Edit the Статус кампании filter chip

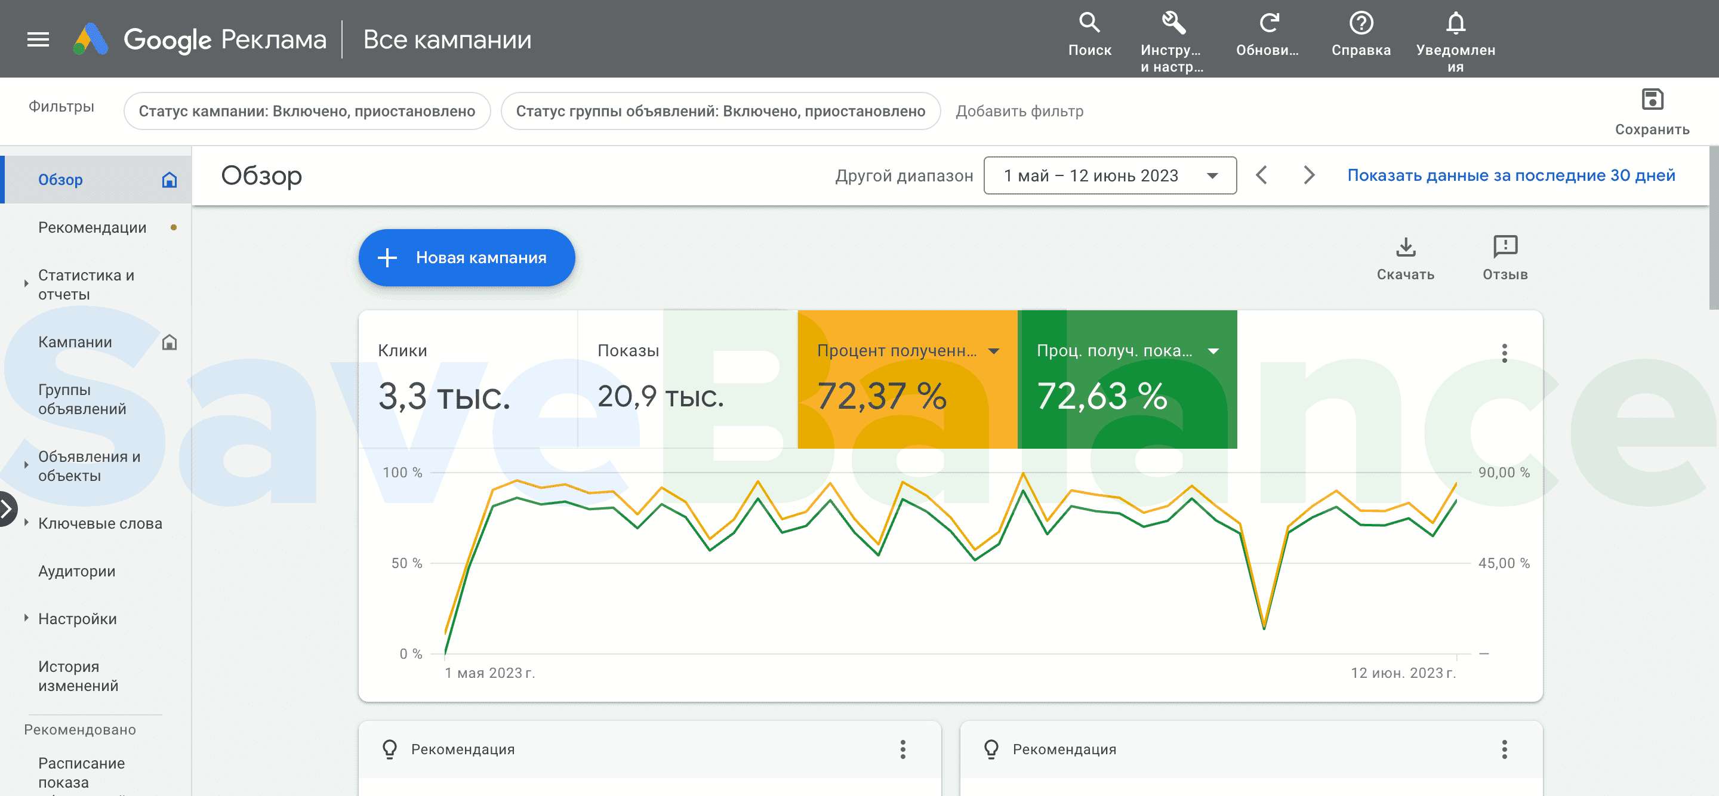click(307, 112)
